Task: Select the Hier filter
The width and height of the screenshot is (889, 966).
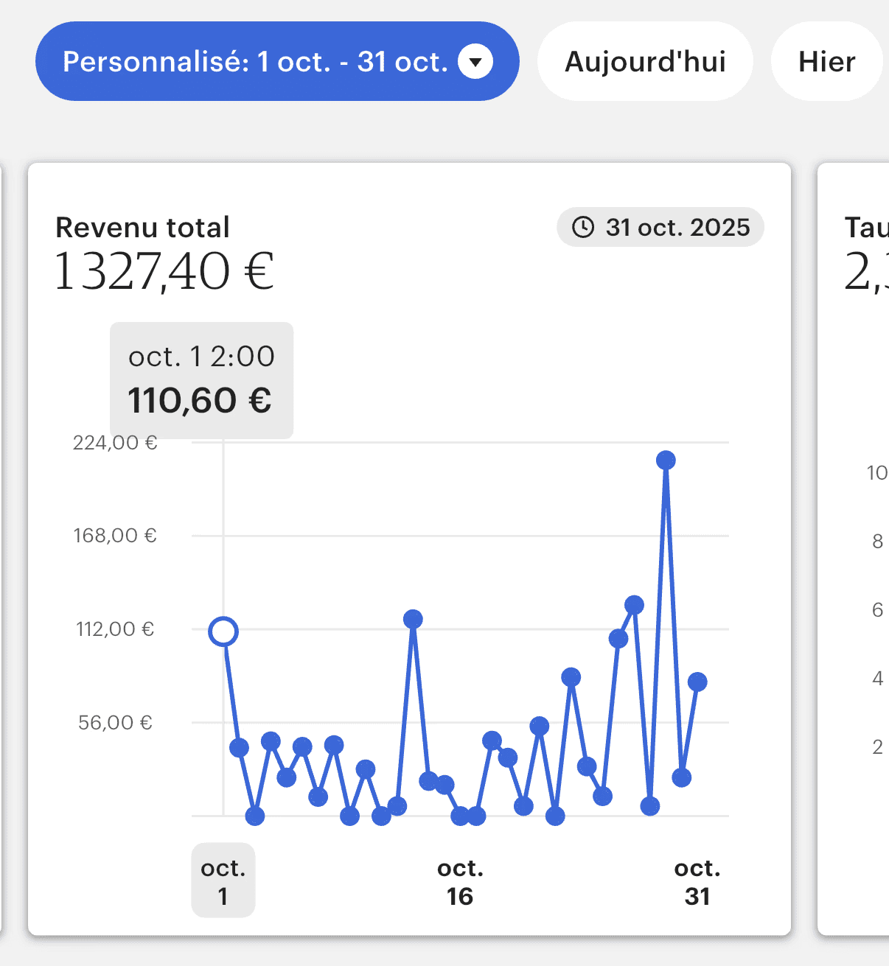Action: 827,61
